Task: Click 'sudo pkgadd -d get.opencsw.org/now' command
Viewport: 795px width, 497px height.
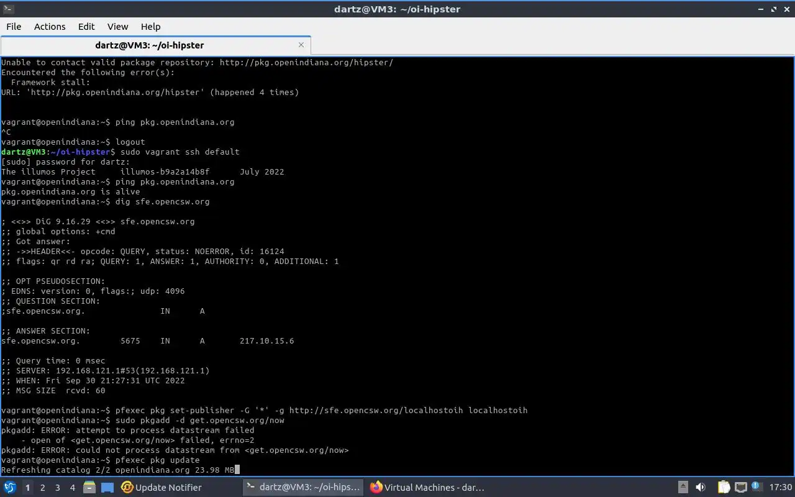Action: pyautogui.click(x=200, y=420)
